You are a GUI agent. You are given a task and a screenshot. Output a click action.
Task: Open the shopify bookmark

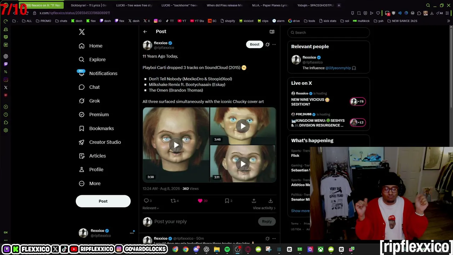[227, 21]
